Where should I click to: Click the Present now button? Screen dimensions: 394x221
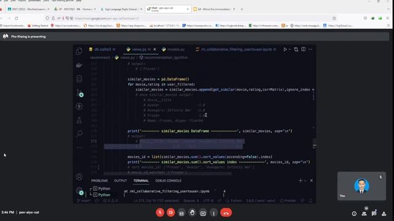click(203, 213)
